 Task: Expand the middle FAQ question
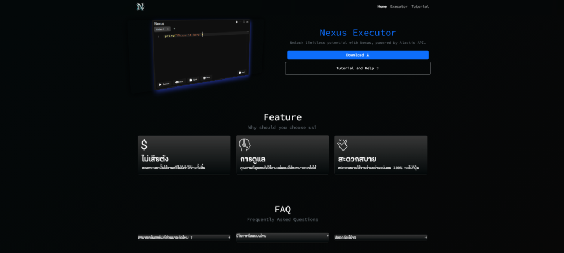pyautogui.click(x=282, y=236)
